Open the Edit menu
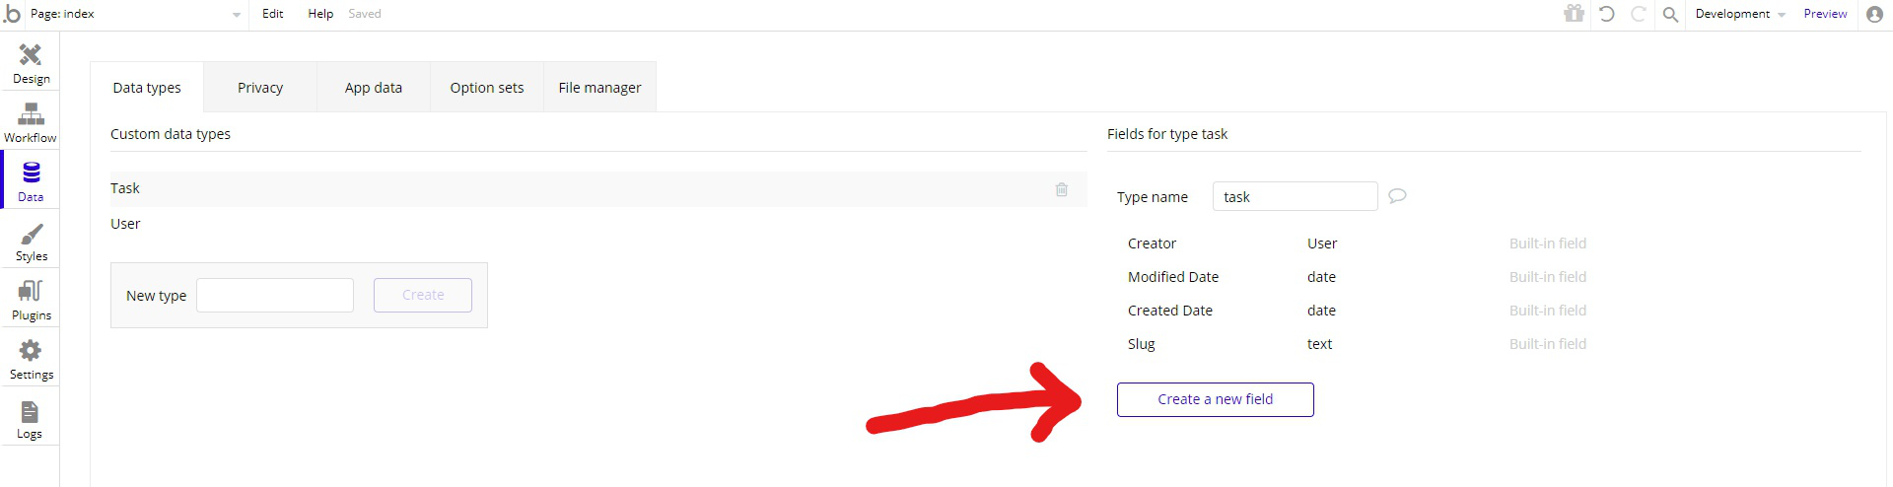 pos(272,14)
